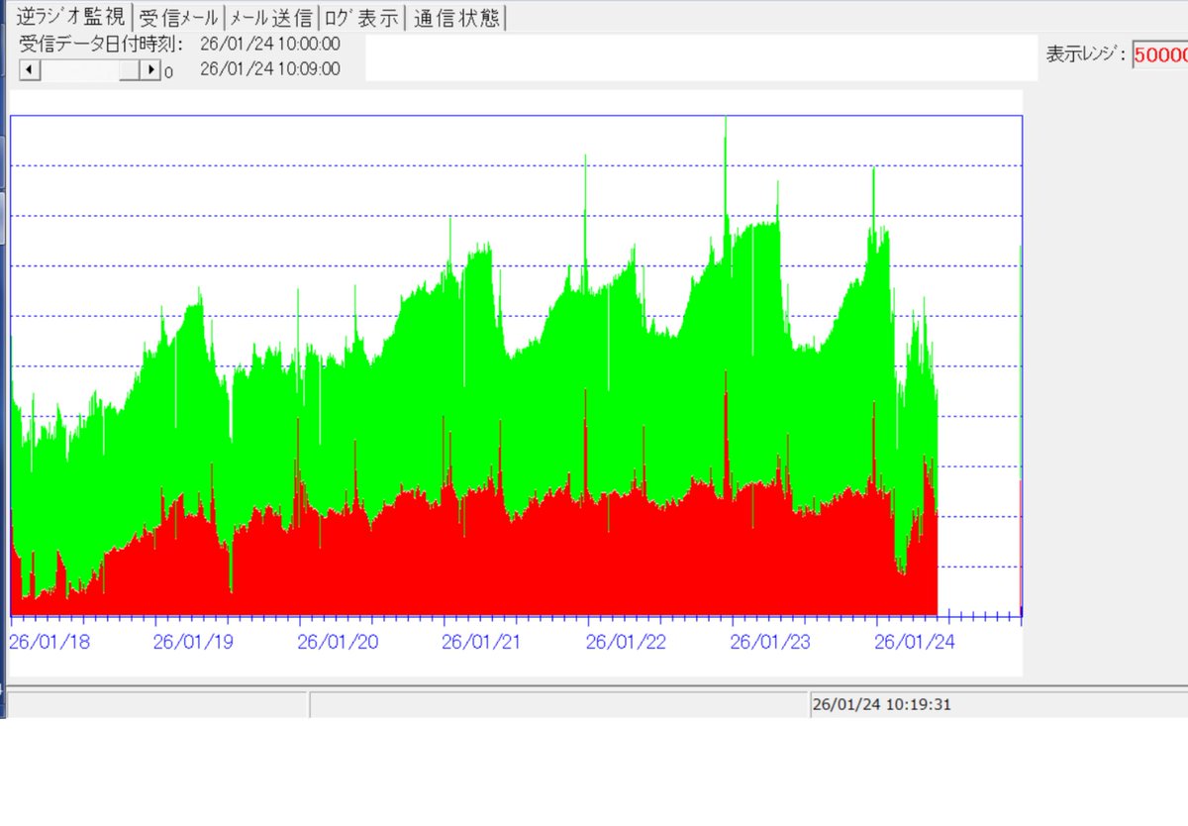Click the 26/01/21 axis date label
The height and width of the screenshot is (826, 1188).
[x=481, y=642]
